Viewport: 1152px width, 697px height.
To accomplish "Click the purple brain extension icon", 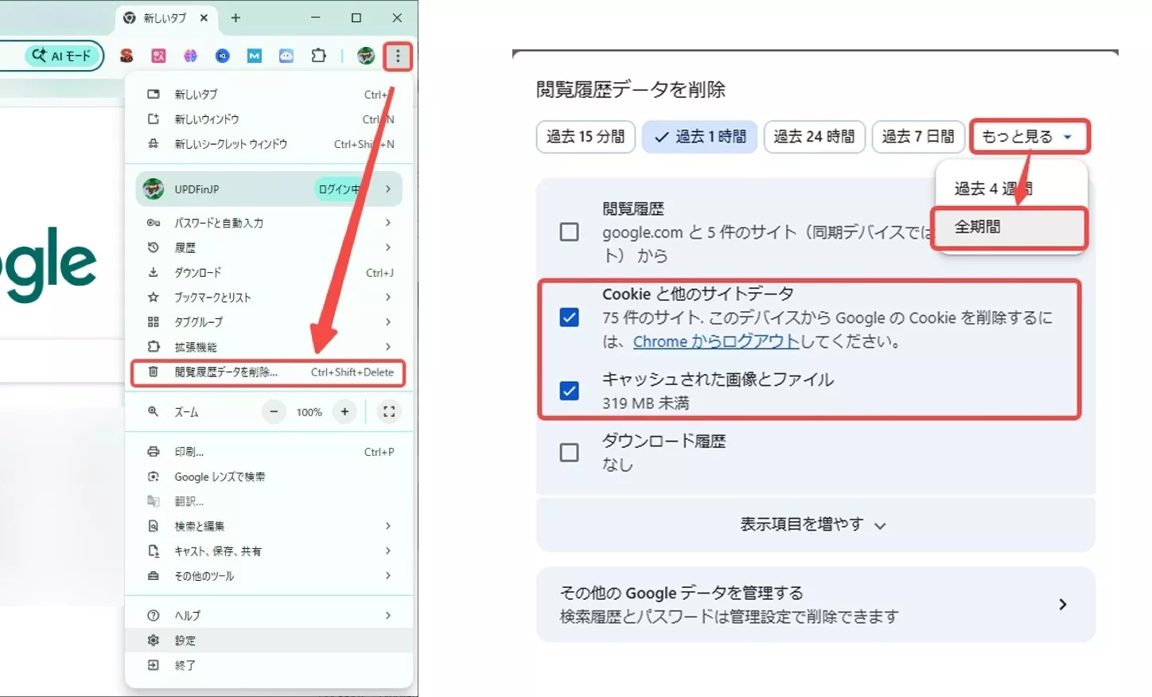I will (190, 56).
